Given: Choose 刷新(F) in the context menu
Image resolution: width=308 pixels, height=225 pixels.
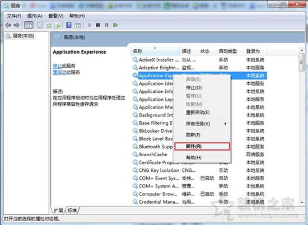Looking at the screenshot, I should 202,135.
